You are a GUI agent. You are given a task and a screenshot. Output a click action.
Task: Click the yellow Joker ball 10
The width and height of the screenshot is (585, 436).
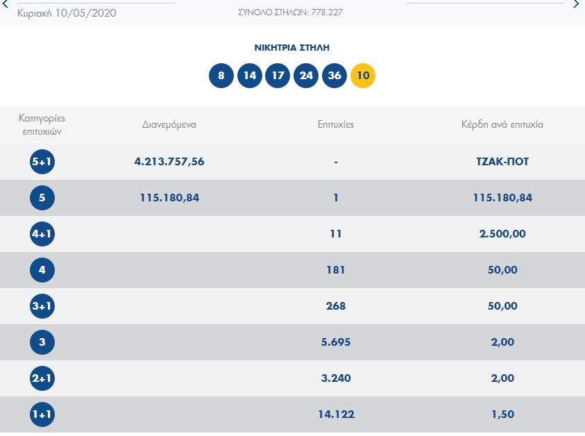363,76
